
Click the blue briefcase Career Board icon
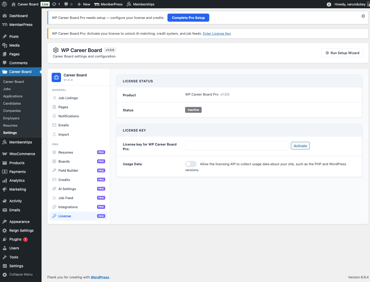[x=56, y=77]
